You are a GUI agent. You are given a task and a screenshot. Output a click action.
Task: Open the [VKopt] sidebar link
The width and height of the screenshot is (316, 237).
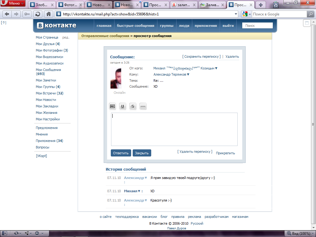coord(42,156)
